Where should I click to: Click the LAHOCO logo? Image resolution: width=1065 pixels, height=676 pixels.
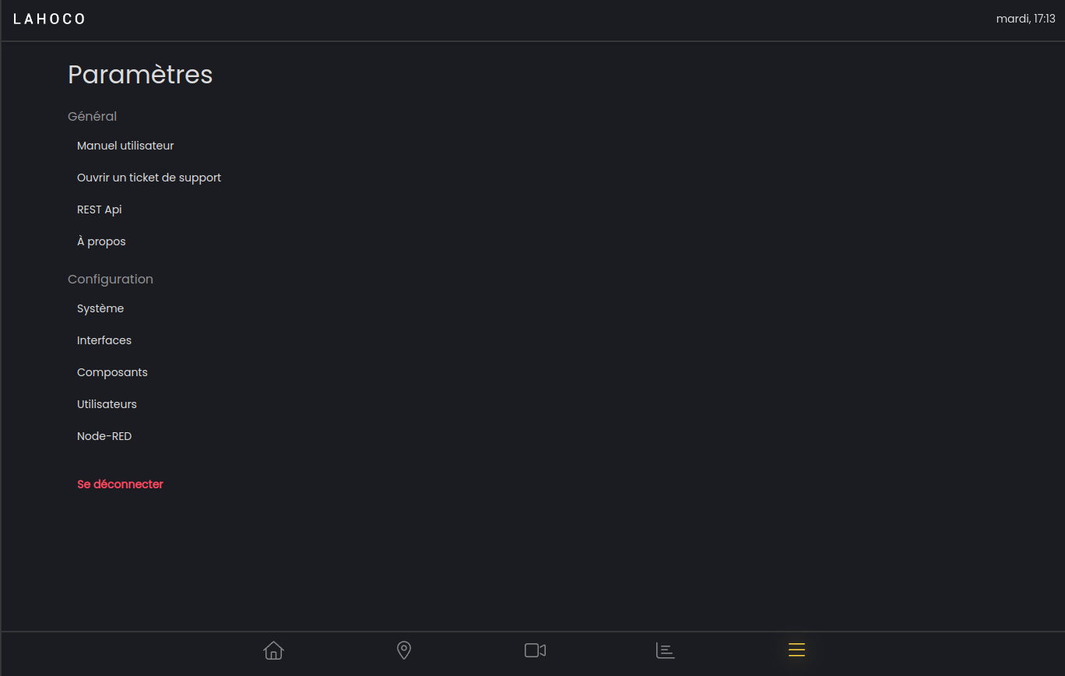49,18
